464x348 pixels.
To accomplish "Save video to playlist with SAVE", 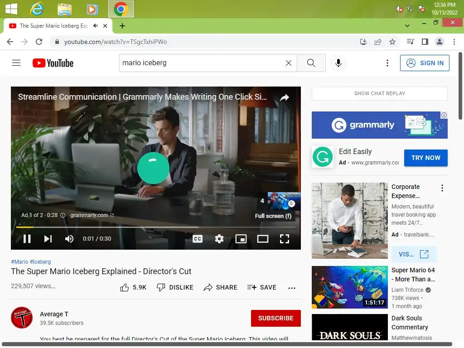I will 261,287.
